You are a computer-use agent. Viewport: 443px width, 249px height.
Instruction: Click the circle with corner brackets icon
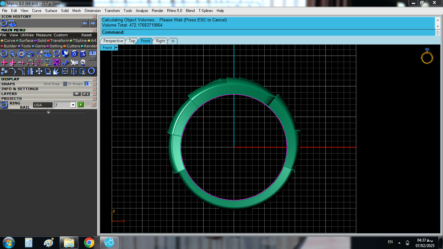tap(56, 54)
